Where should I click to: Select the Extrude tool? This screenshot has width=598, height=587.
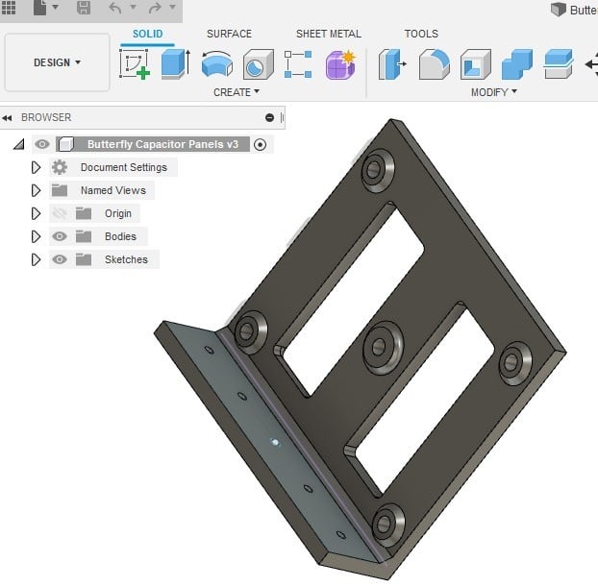coord(175,64)
